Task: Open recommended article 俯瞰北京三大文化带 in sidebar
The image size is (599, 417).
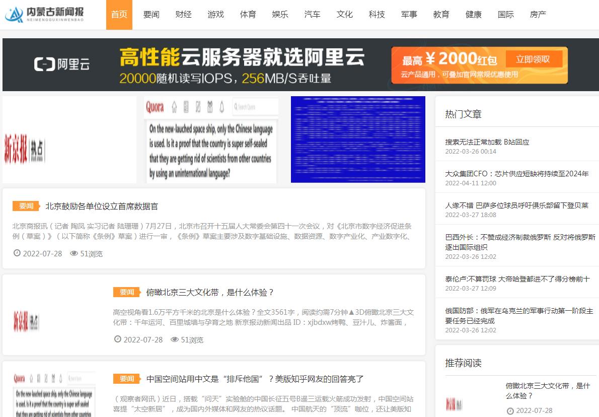Action: (x=548, y=391)
